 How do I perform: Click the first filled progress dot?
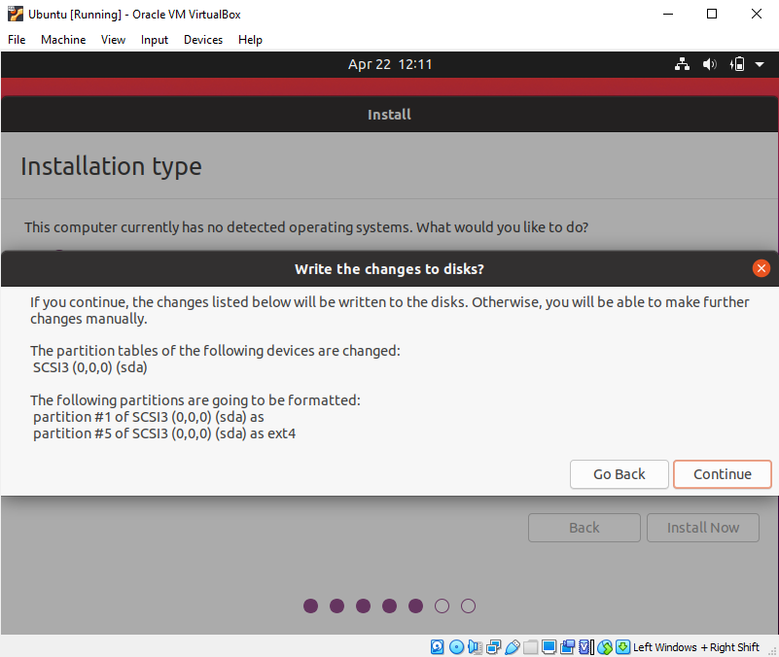coord(310,605)
